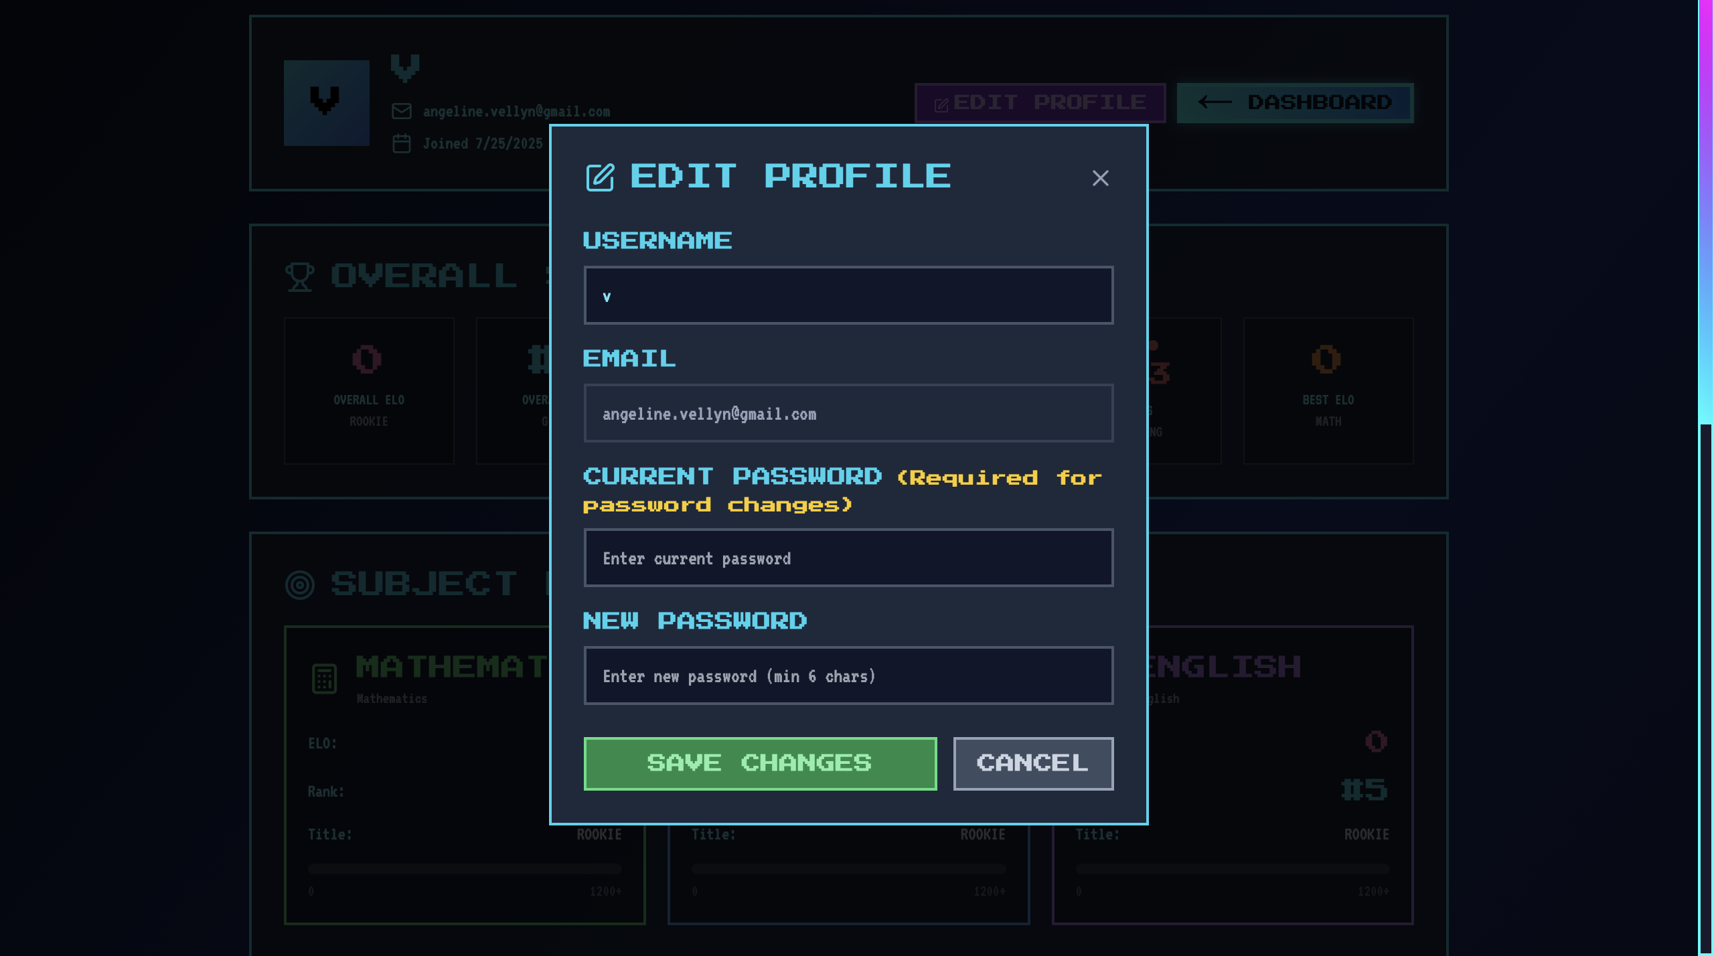Click the dimmed Edit Profile button in header
This screenshot has height=956, width=1714.
[1040, 103]
